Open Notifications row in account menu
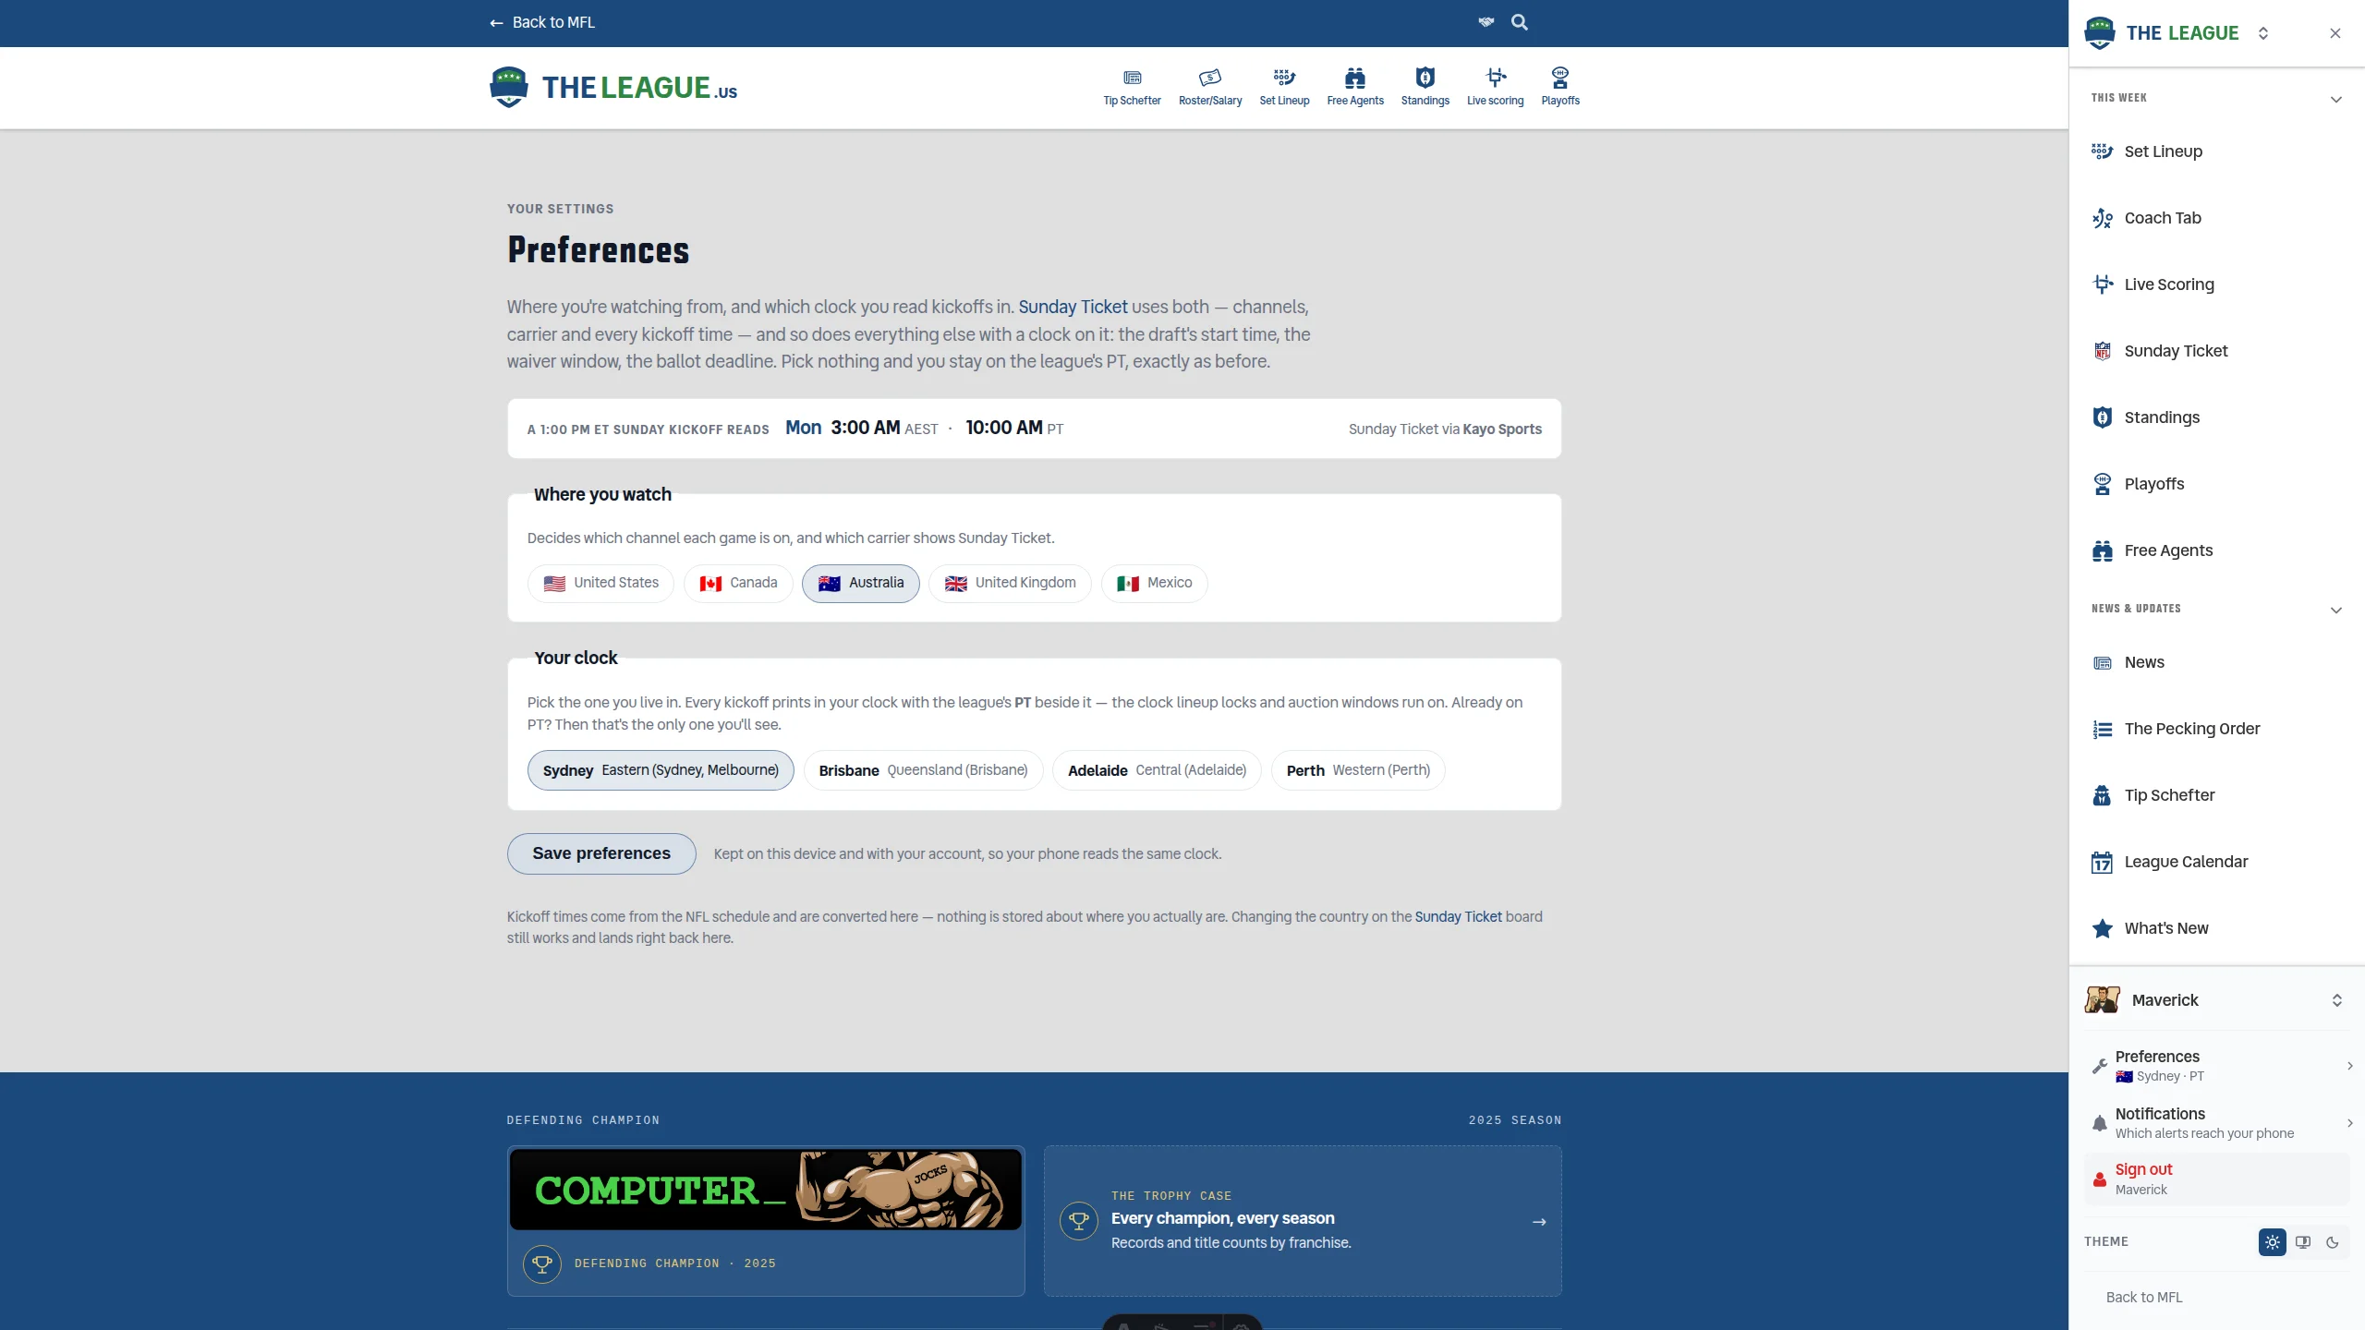 click(2216, 1123)
